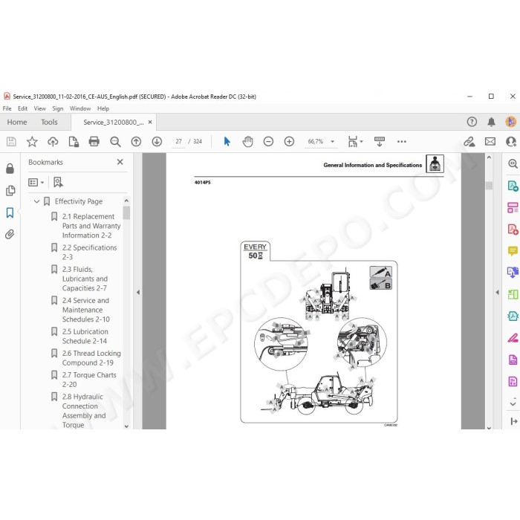520x520 pixels.
Task: Click the page number field
Action: pos(179,142)
